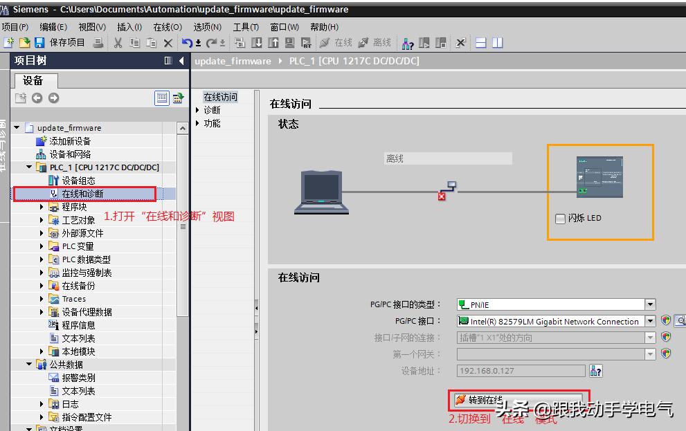Image resolution: width=686 pixels, height=431 pixels.
Task: Click the 设备地址 IP address field
Action: click(x=521, y=371)
